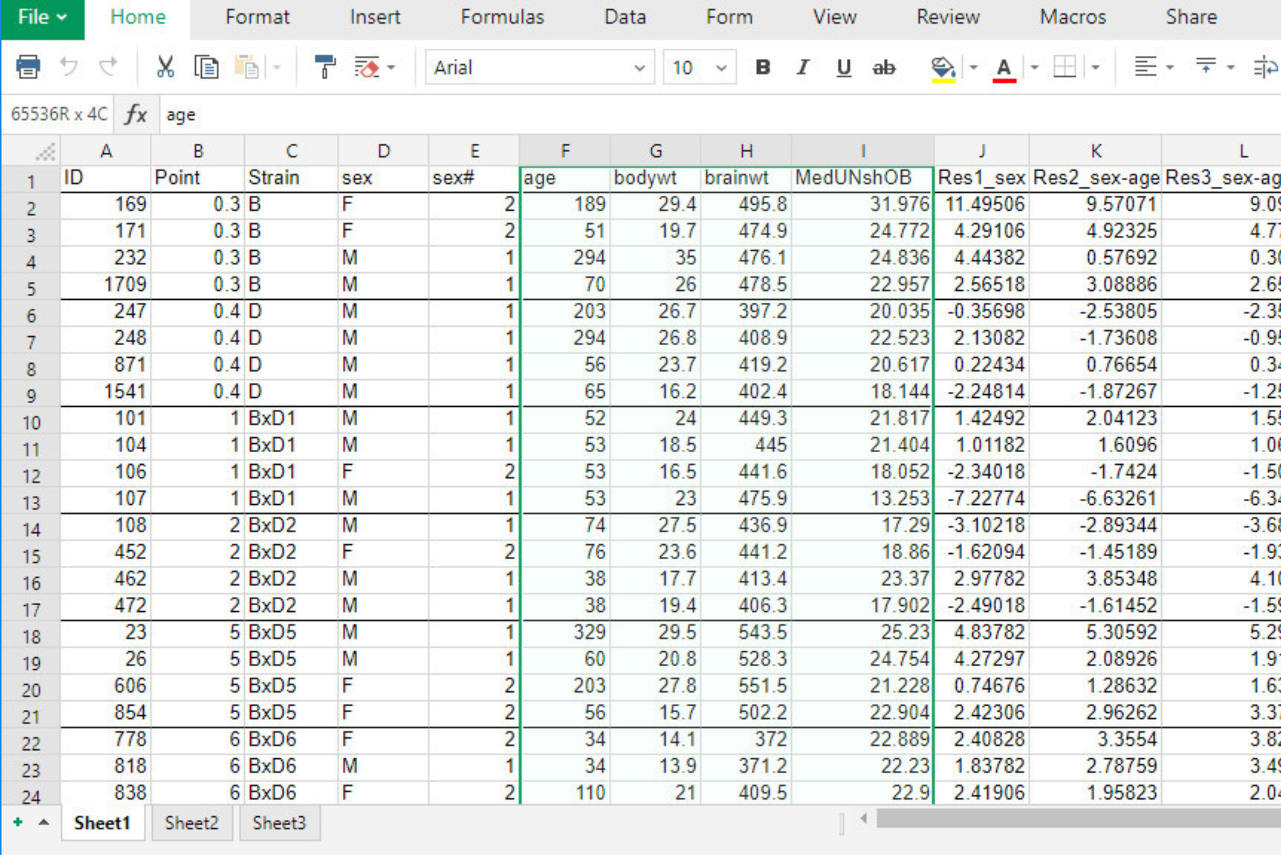The image size is (1281, 855).
Task: Click the insert function fx icon
Action: pos(136,115)
